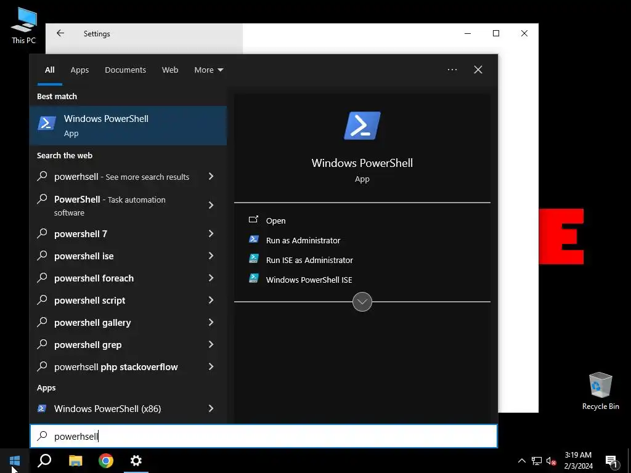Click Run as Administrator PowerShell icon
Viewport: 631px width, 473px height.
click(x=253, y=240)
